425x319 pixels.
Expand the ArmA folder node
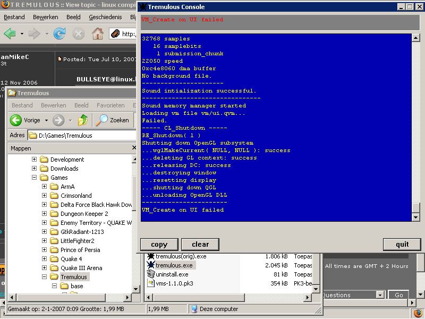[x=44, y=187]
